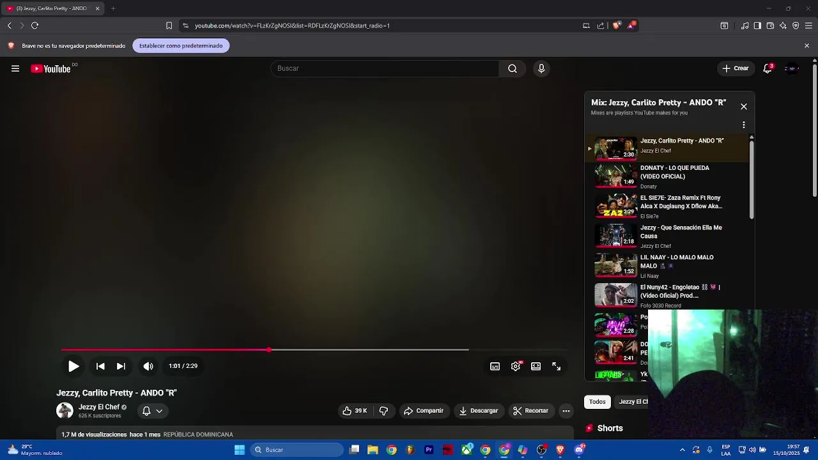The width and height of the screenshot is (818, 460).
Task: Like the video with 39 K
Action: pyautogui.click(x=355, y=411)
